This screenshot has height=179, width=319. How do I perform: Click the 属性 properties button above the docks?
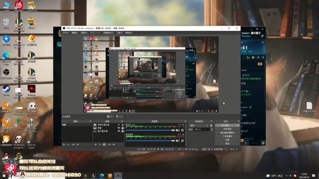[110, 117]
